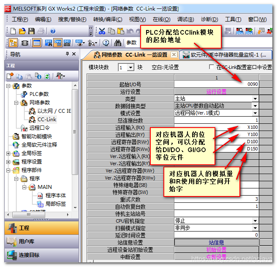Click the Paste clipboard icon in the edit toolbar

(x=121, y=31)
